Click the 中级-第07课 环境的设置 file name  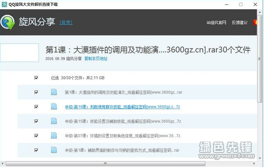[x=123, y=135]
